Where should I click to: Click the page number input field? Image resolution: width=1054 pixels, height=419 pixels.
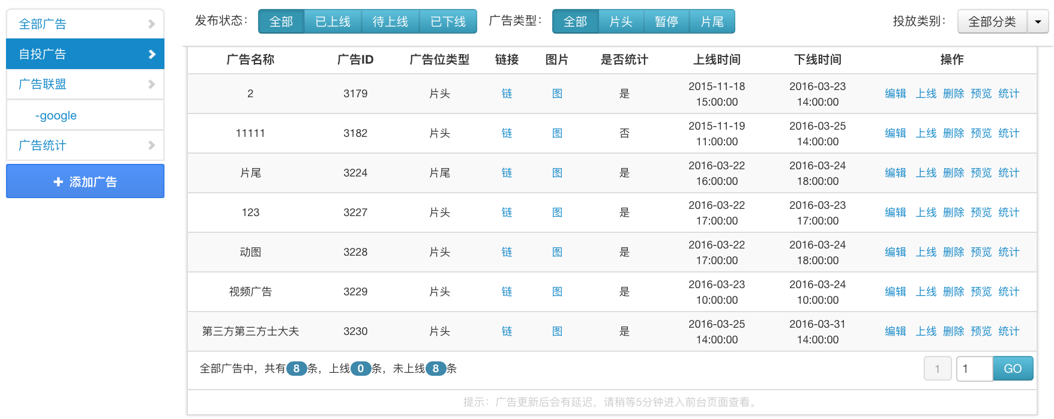tap(974, 369)
